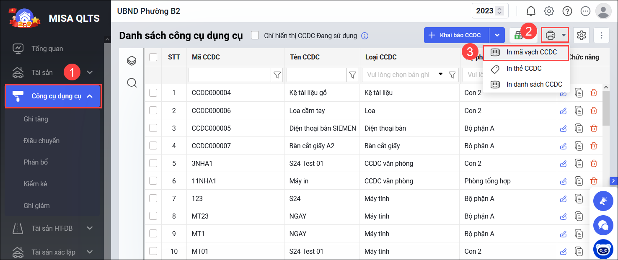Open the Khai báo CCDC dropdown arrow
The height and width of the screenshot is (260, 618).
point(497,36)
